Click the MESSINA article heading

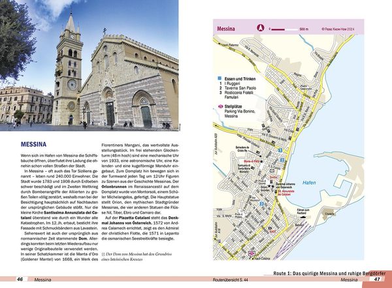pyautogui.click(x=33, y=144)
